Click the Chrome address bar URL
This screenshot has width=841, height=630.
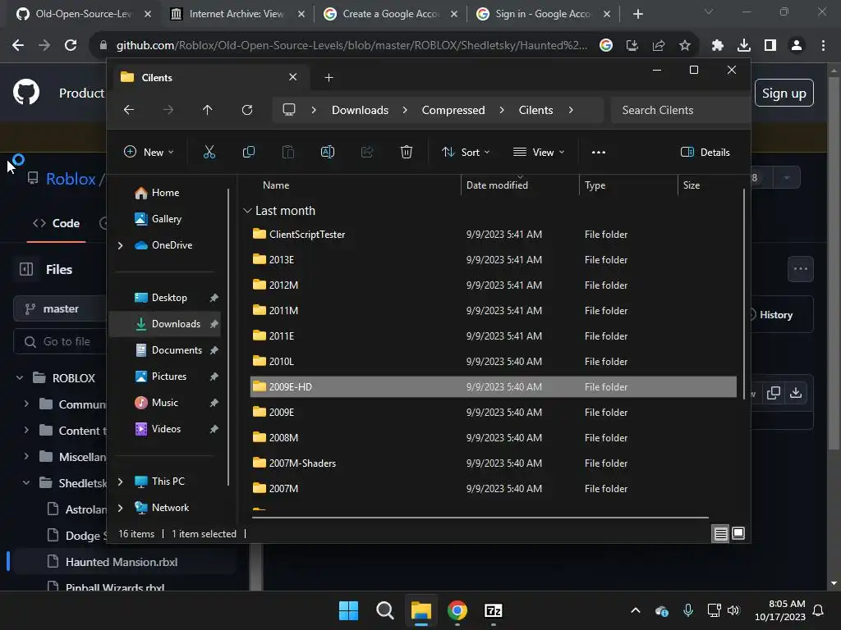(x=352, y=46)
